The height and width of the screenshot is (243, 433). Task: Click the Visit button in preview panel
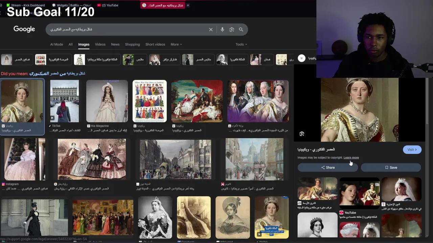coord(412,150)
